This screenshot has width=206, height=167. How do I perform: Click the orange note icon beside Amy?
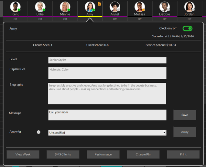click(99, 4)
